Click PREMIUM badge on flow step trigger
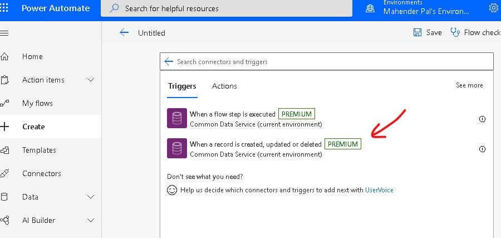The height and width of the screenshot is (238, 501). point(297,114)
